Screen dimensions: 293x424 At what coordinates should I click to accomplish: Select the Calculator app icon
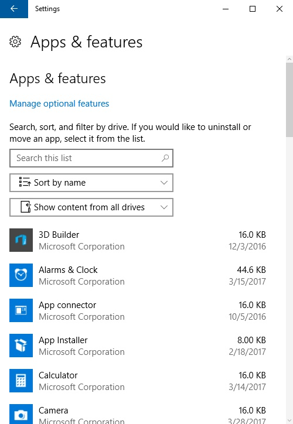21,381
